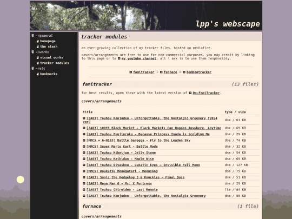Image resolution: width=292 pixels, height=219 pixels.
Task: Click external icon before youtube channel link
Action: 119,58
